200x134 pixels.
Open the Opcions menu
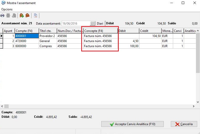pyautogui.click(x=7, y=9)
